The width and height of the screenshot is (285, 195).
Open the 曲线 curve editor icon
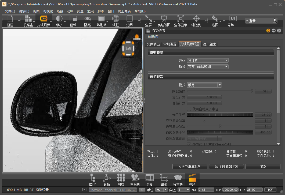[164, 178]
